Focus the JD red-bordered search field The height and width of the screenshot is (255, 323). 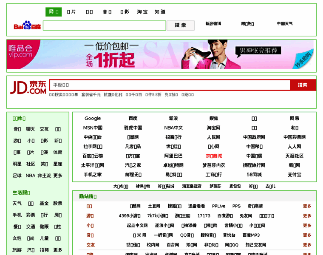coord(170,85)
